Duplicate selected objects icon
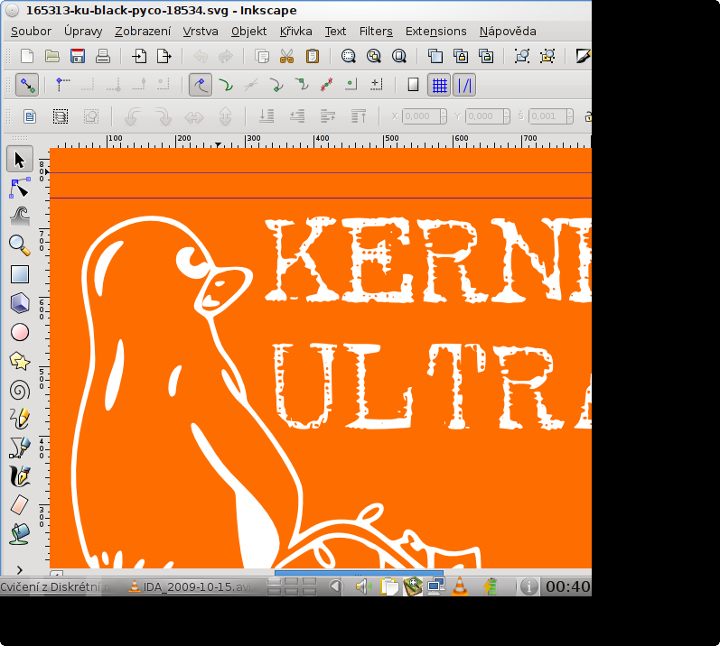The width and height of the screenshot is (720, 646). [x=435, y=57]
